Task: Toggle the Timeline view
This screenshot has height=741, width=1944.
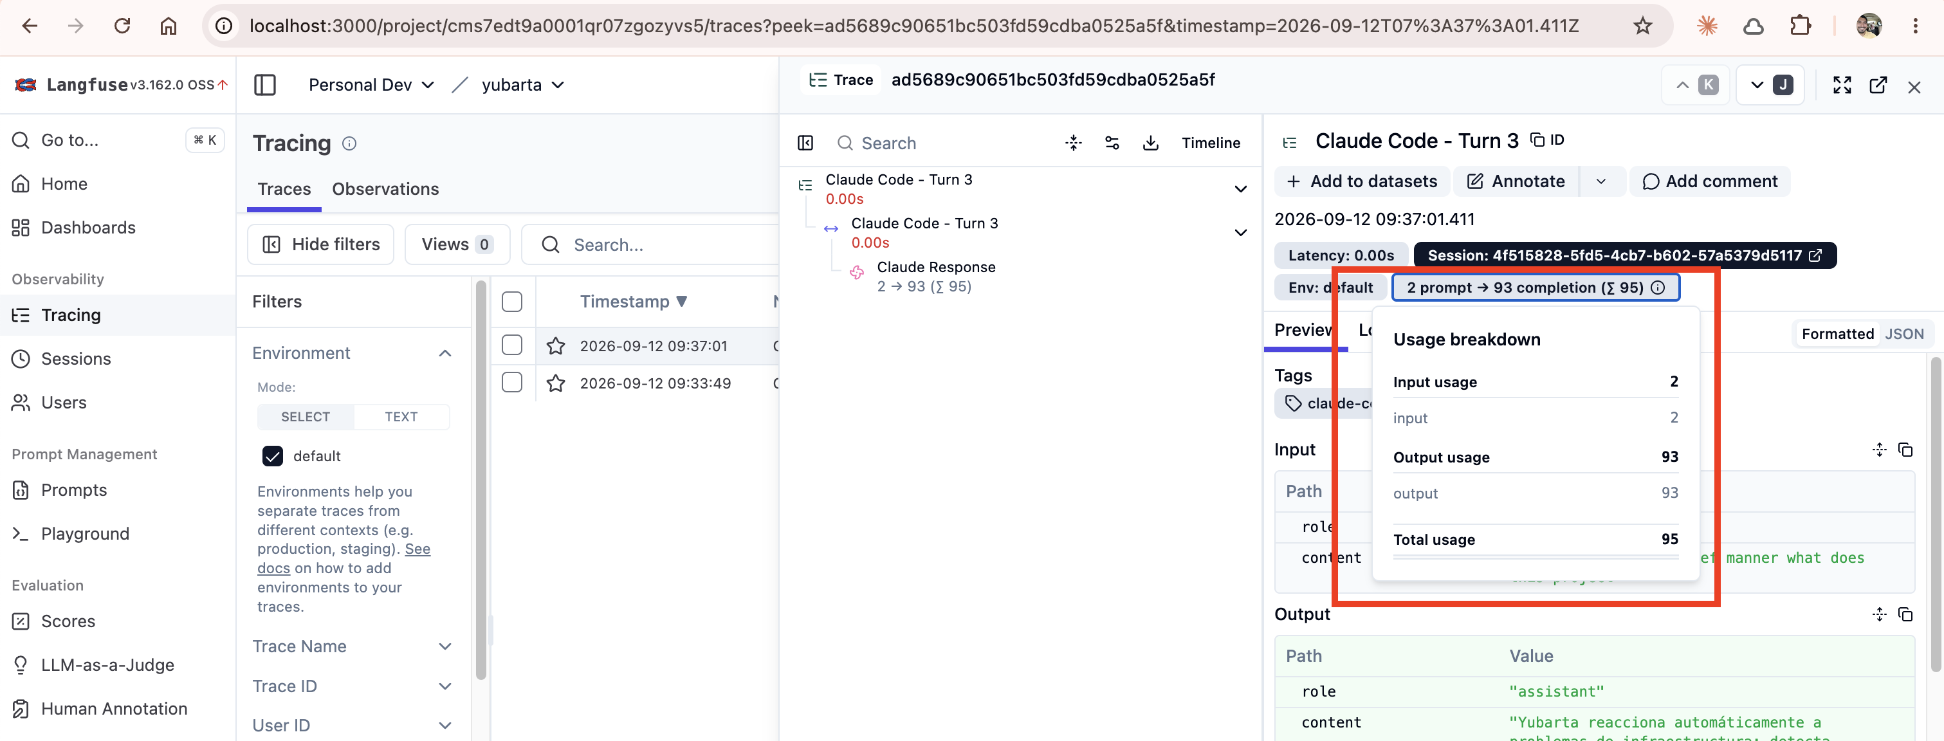Action: tap(1211, 143)
